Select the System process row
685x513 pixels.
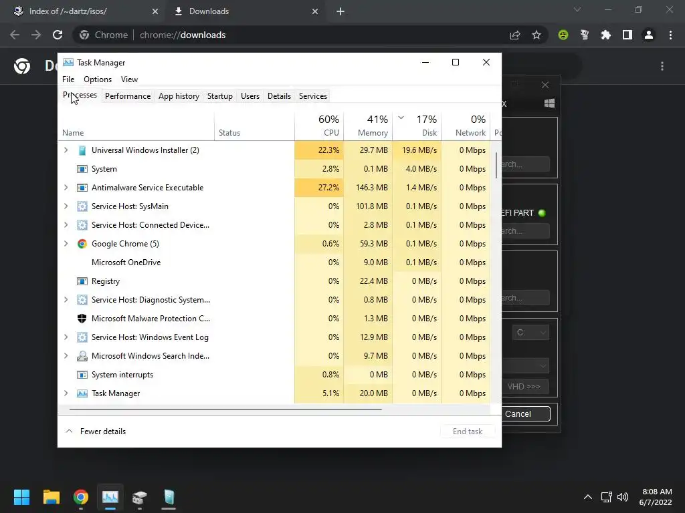[274, 169]
